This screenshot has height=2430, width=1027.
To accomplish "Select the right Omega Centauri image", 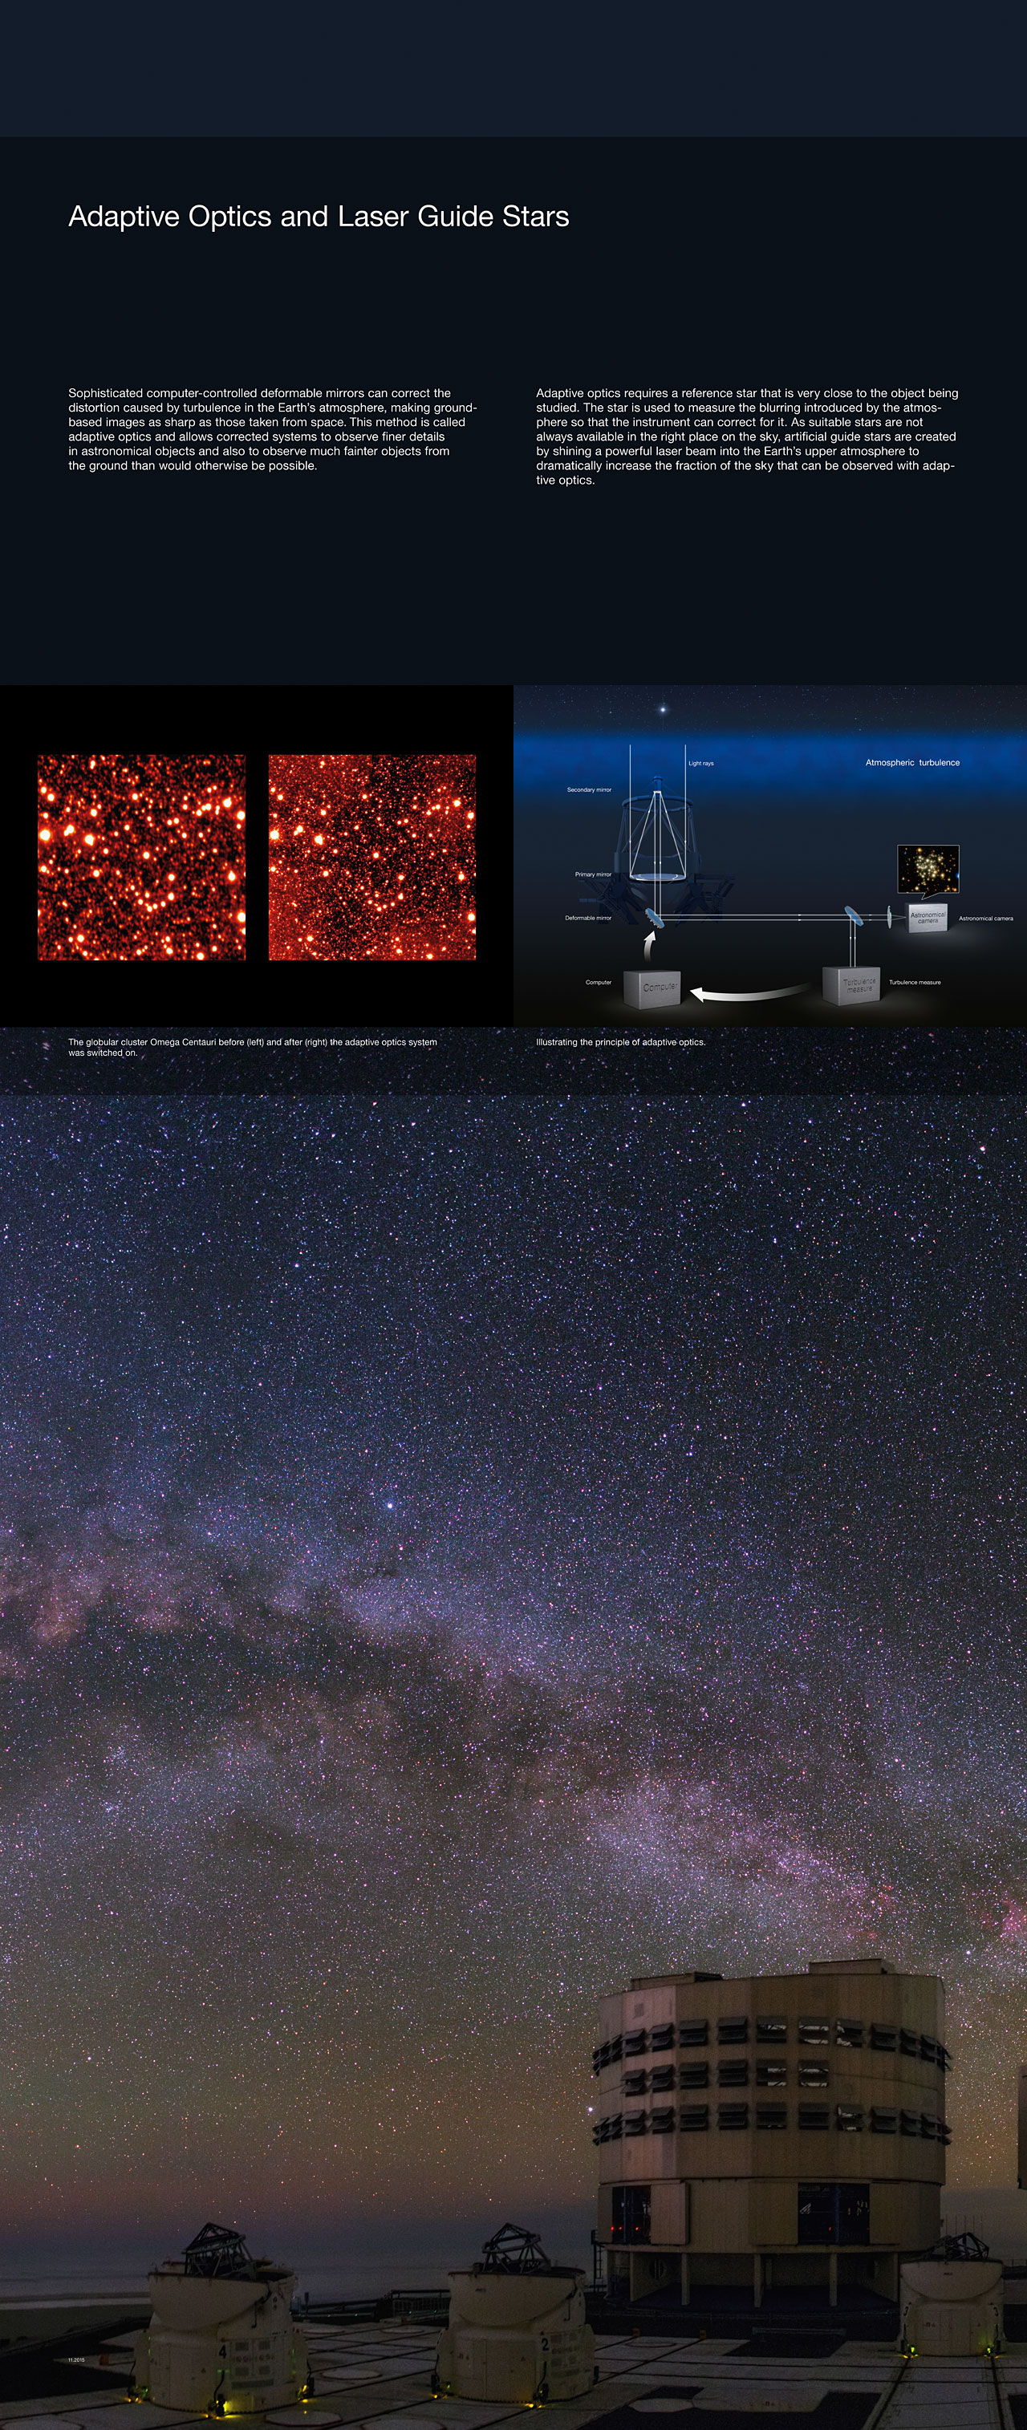I will [372, 857].
